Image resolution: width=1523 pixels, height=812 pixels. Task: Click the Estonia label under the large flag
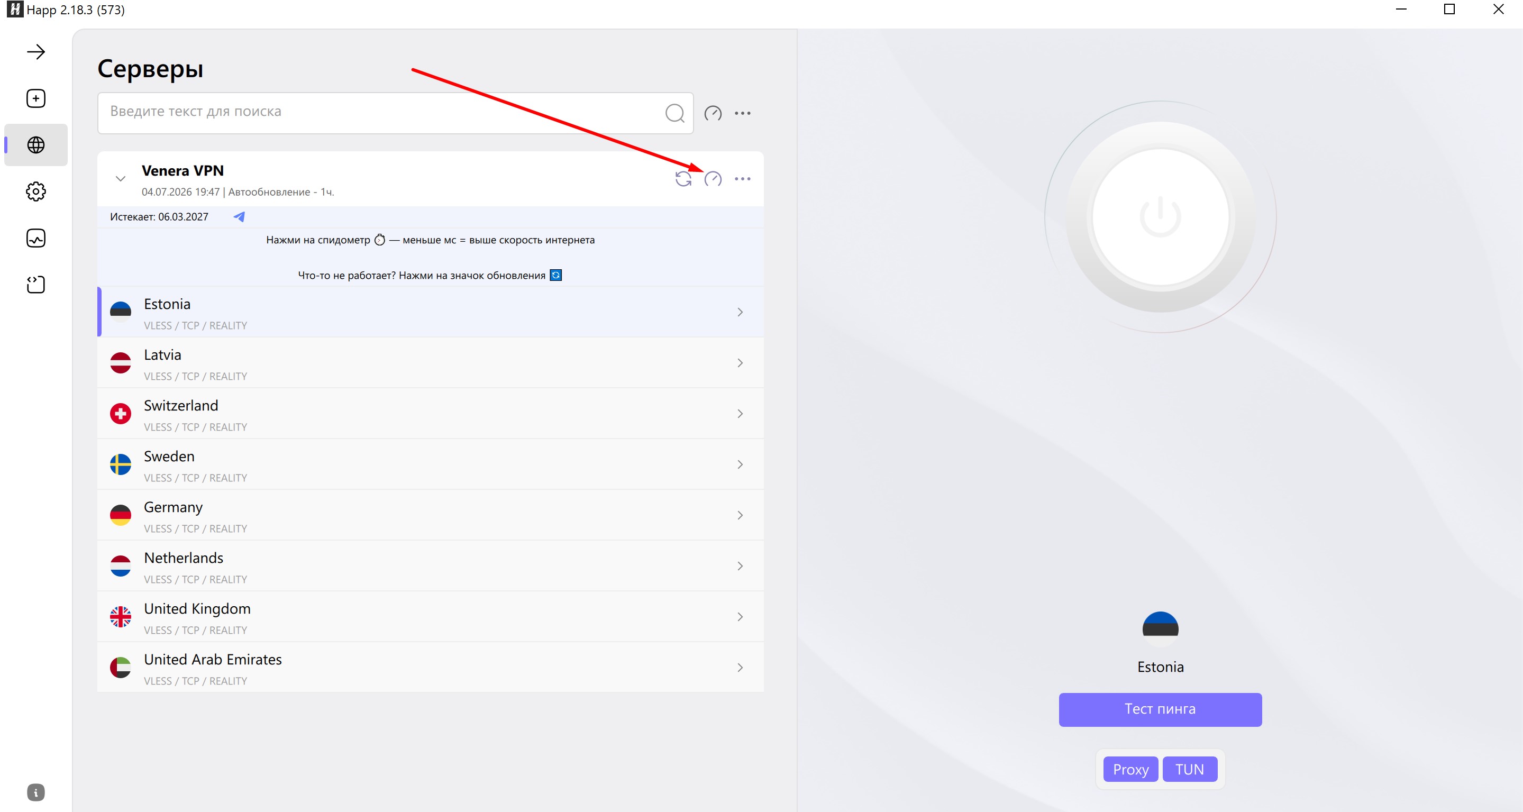(x=1160, y=667)
